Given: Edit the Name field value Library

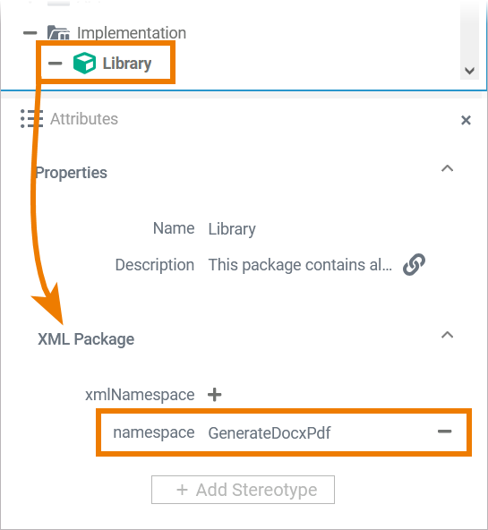Looking at the screenshot, I should click(232, 229).
